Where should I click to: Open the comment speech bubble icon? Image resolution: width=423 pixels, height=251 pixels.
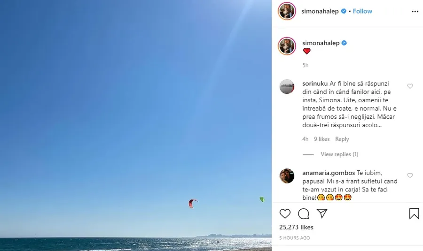(x=304, y=214)
